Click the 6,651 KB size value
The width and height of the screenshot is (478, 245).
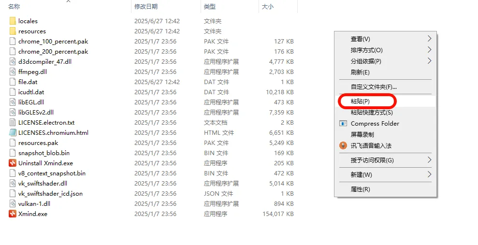pos(281,132)
